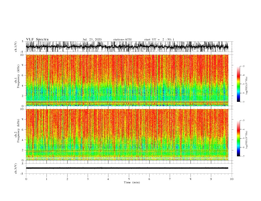Click the ch.1 voltage waveform trace

point(127,47)
